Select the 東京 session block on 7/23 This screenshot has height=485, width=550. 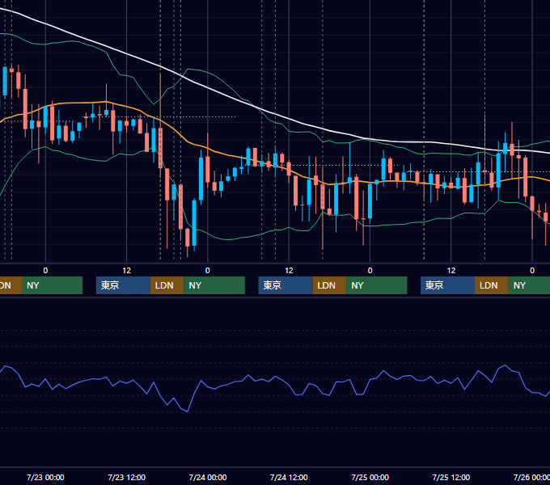coord(123,285)
